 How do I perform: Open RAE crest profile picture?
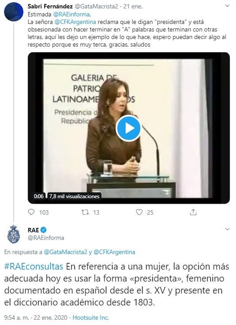(x=14, y=234)
